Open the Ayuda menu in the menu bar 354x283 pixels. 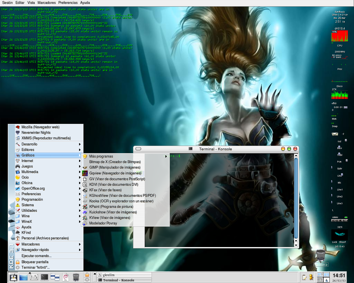[85, 3]
